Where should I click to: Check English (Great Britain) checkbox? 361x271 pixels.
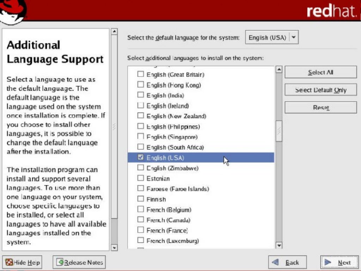pyautogui.click(x=140, y=74)
